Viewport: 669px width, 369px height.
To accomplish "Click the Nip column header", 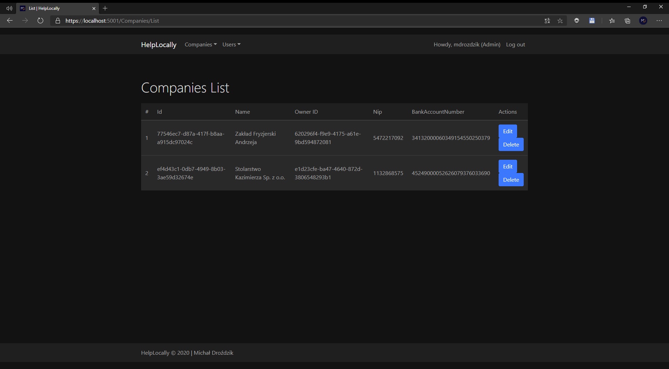I will (377, 112).
